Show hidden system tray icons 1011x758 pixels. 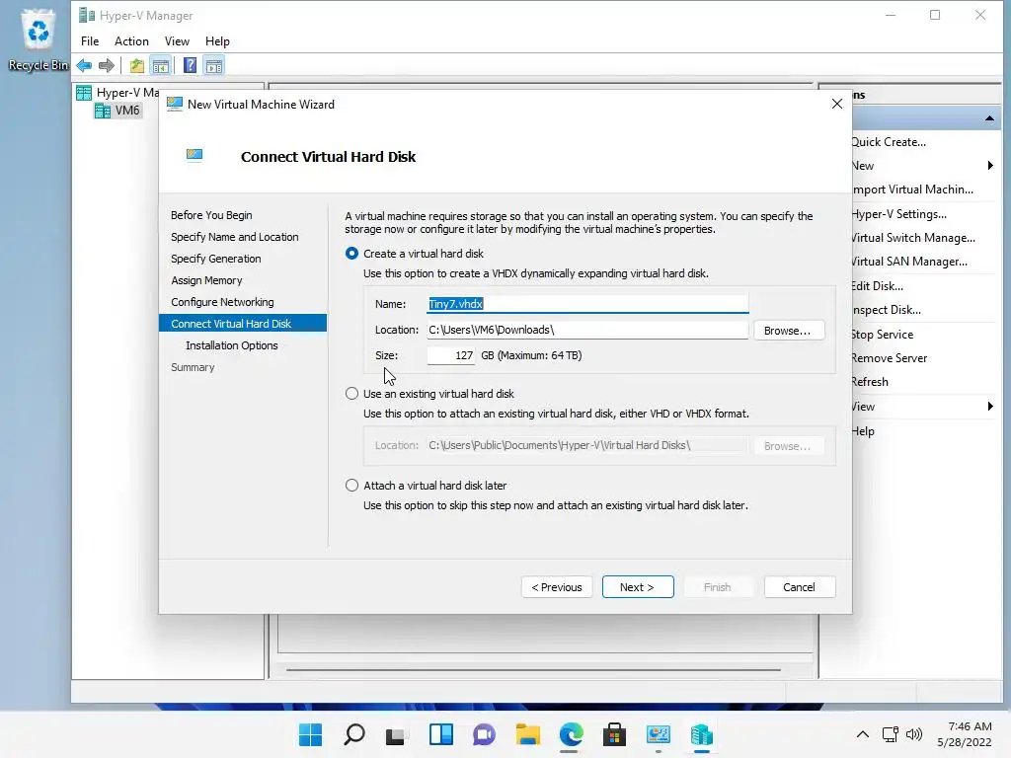pyautogui.click(x=863, y=734)
